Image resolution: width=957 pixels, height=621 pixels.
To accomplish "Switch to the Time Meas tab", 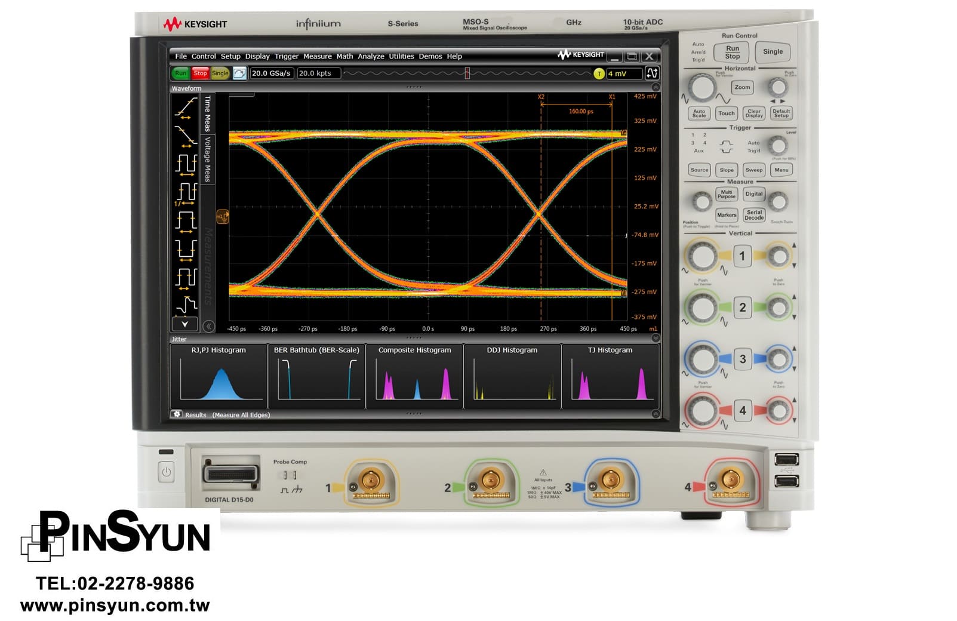I will [x=207, y=113].
